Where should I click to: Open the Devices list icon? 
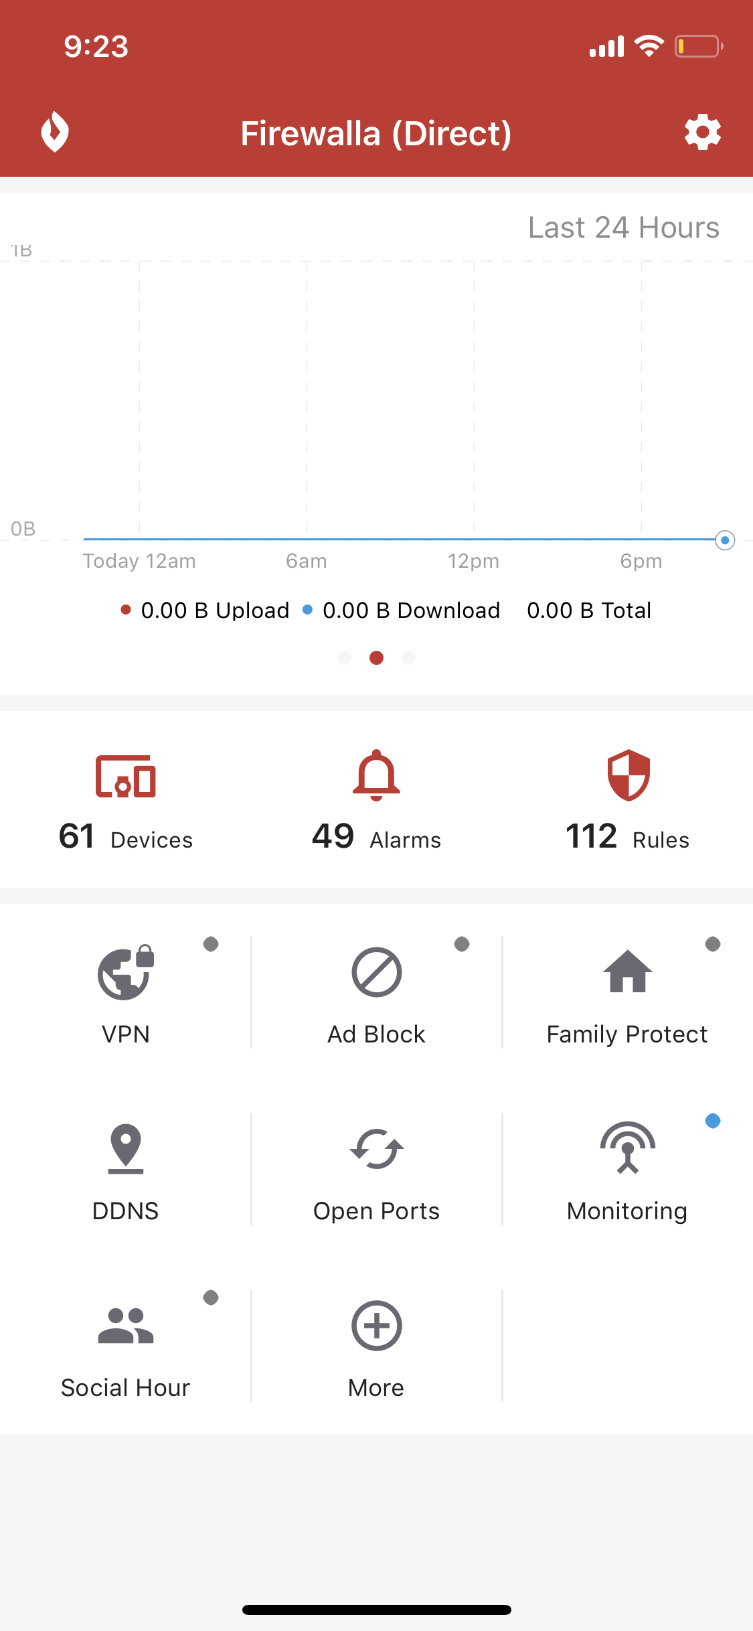[x=126, y=777]
